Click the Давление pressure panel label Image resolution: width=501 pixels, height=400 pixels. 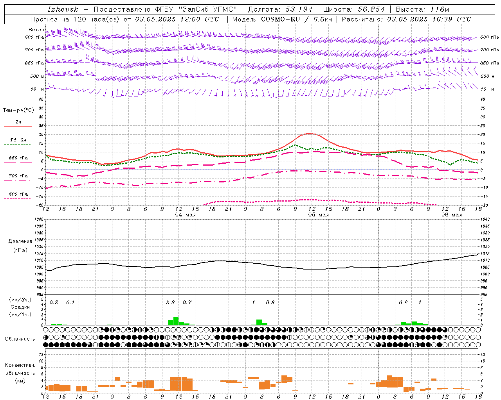point(20,241)
